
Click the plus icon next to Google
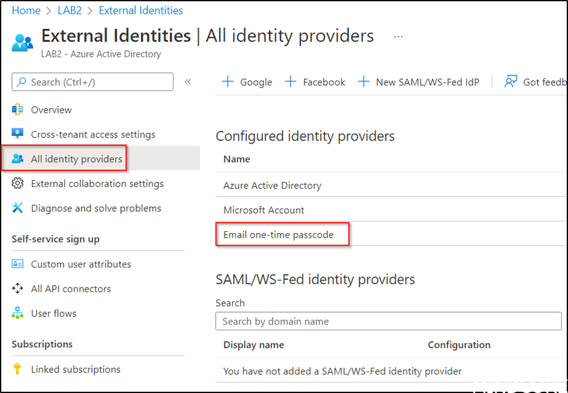tap(227, 81)
